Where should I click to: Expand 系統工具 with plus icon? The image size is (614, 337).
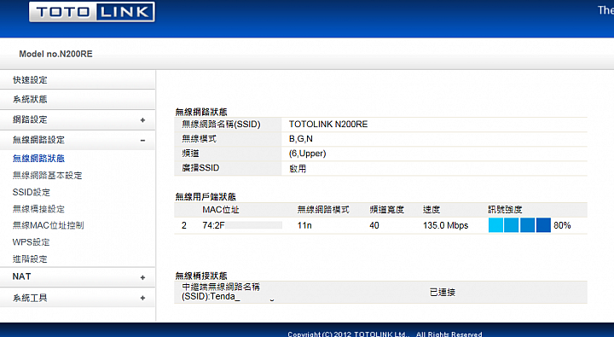142,299
